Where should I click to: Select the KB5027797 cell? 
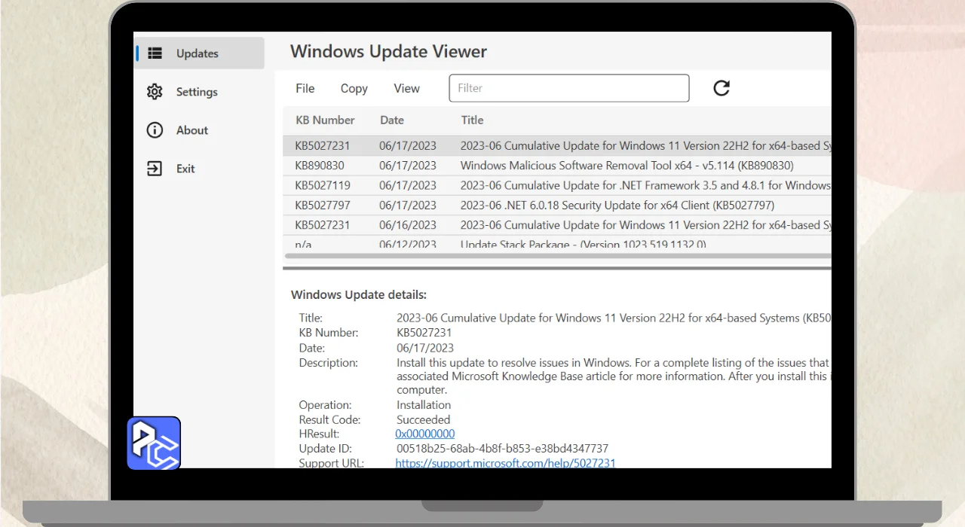pos(323,205)
